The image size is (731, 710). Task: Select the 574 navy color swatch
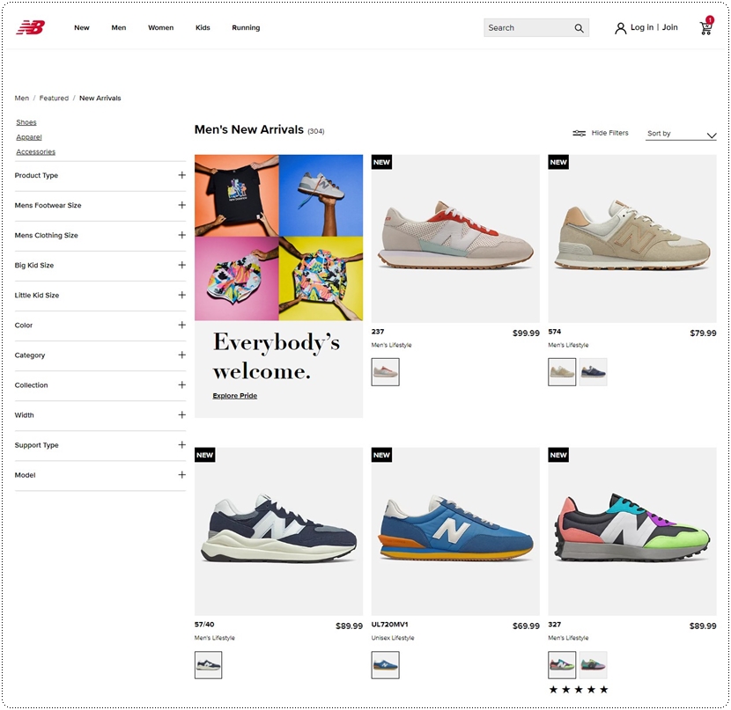(x=594, y=372)
